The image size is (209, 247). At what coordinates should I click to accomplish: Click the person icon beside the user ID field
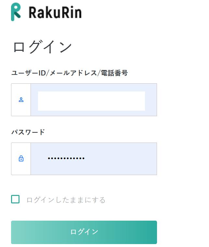pyautogui.click(x=21, y=100)
